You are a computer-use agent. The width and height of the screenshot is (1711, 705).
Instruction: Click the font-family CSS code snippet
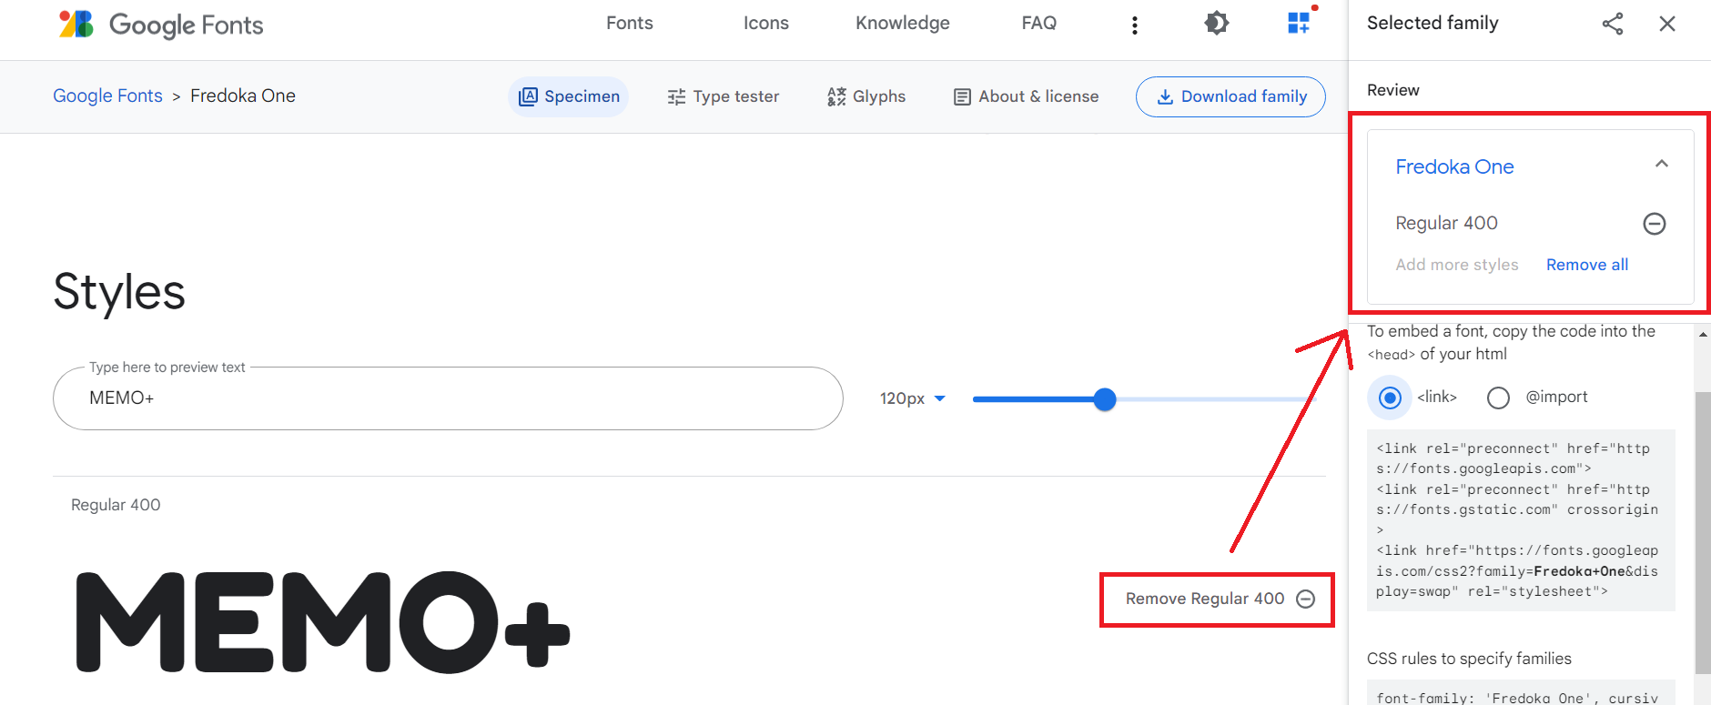pos(1521,693)
